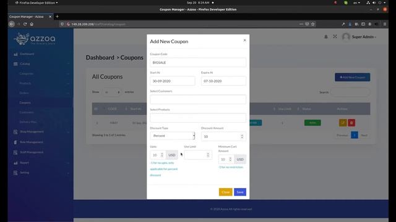Screen dimensions: 396x222
Task: Click the yellow edit coupon icon
Action: coord(343,123)
